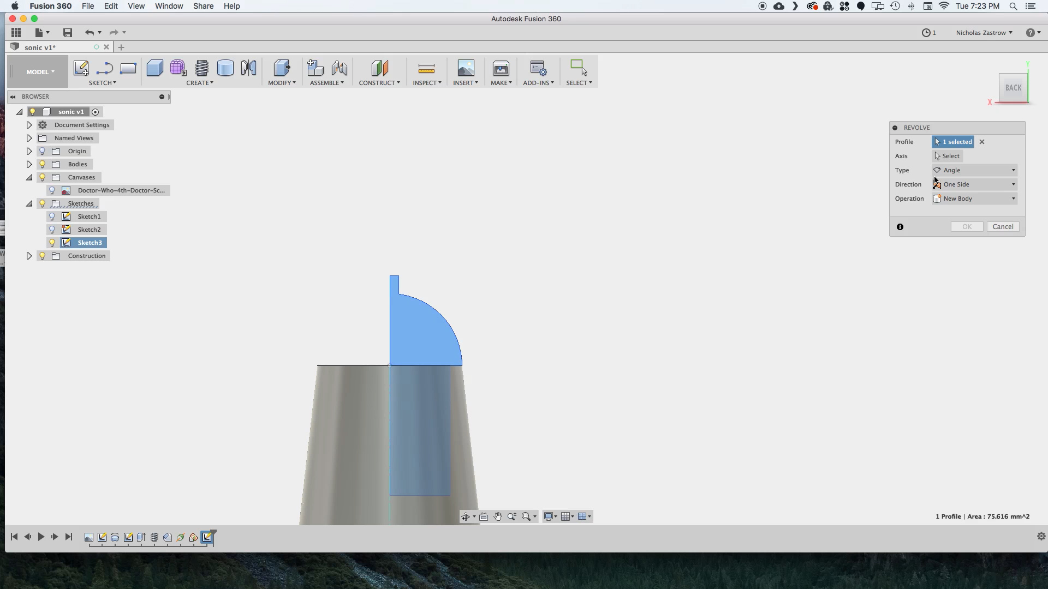Select the Inspect tool icon

pos(426,68)
